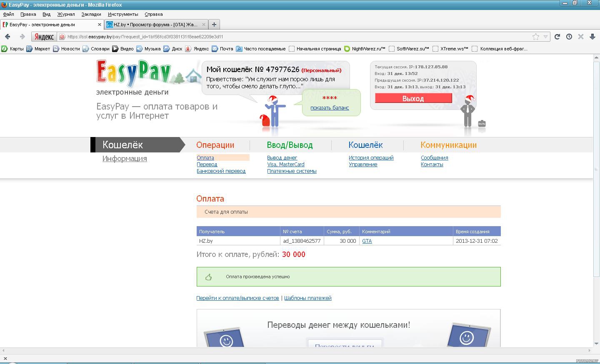Reload the page with the refresh icon

[557, 37]
